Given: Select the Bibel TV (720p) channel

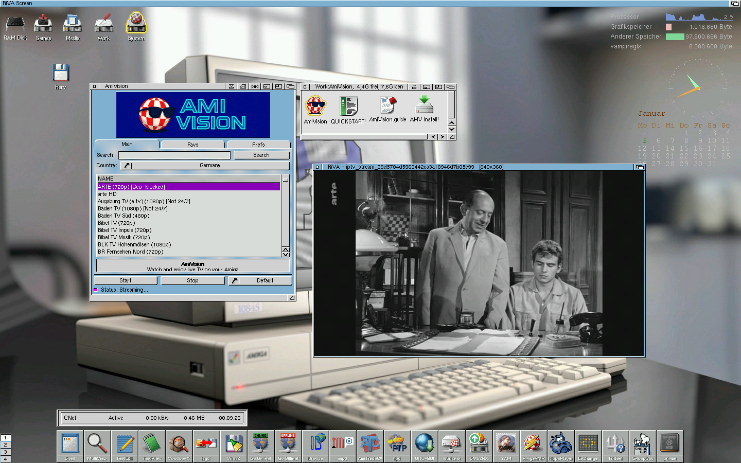Looking at the screenshot, I should click(x=188, y=223).
